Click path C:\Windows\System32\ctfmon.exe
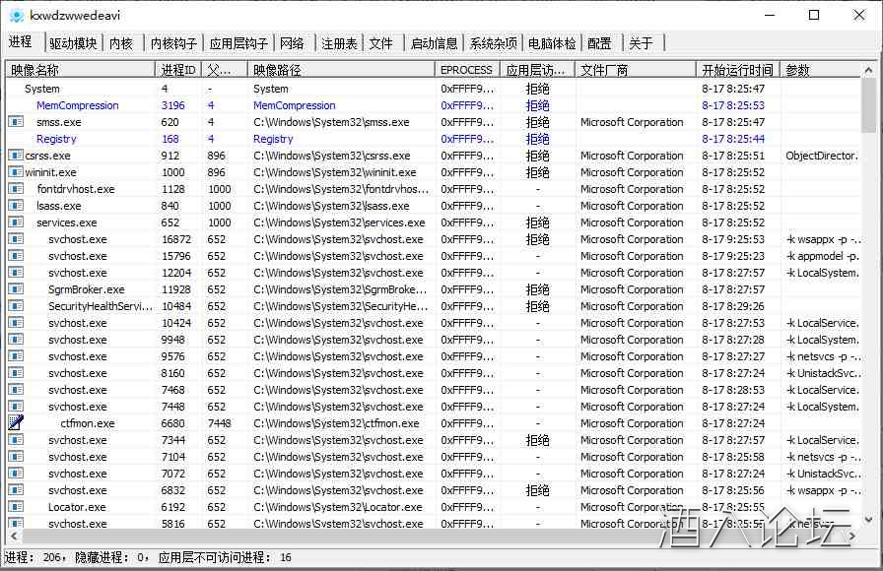The image size is (883, 571). 336,423
